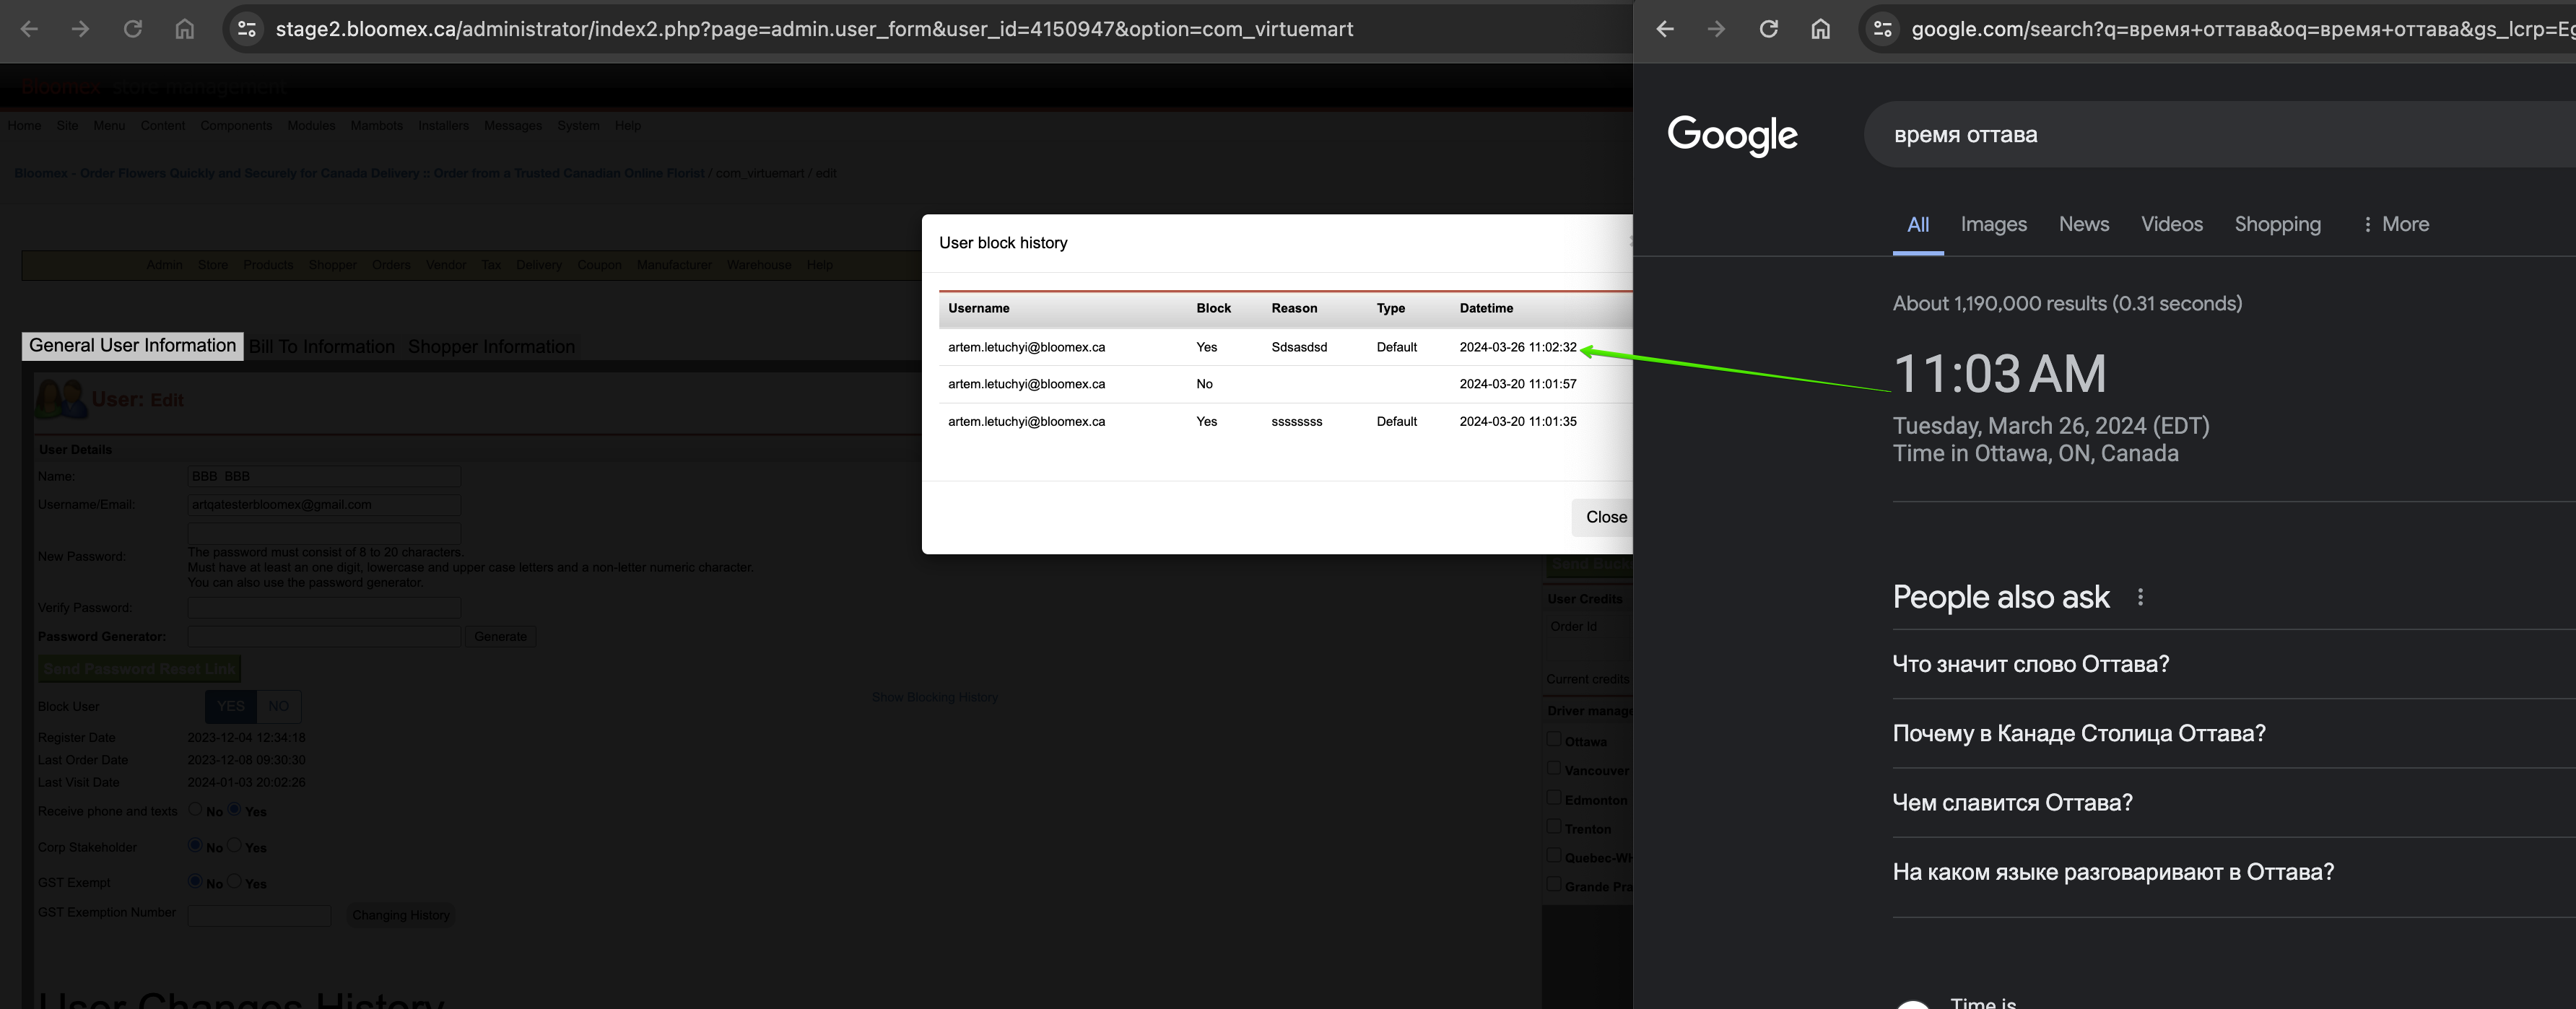The height and width of the screenshot is (1009, 2576).
Task: Focus the stage2.bloomex.ca address bar
Action: tap(814, 29)
